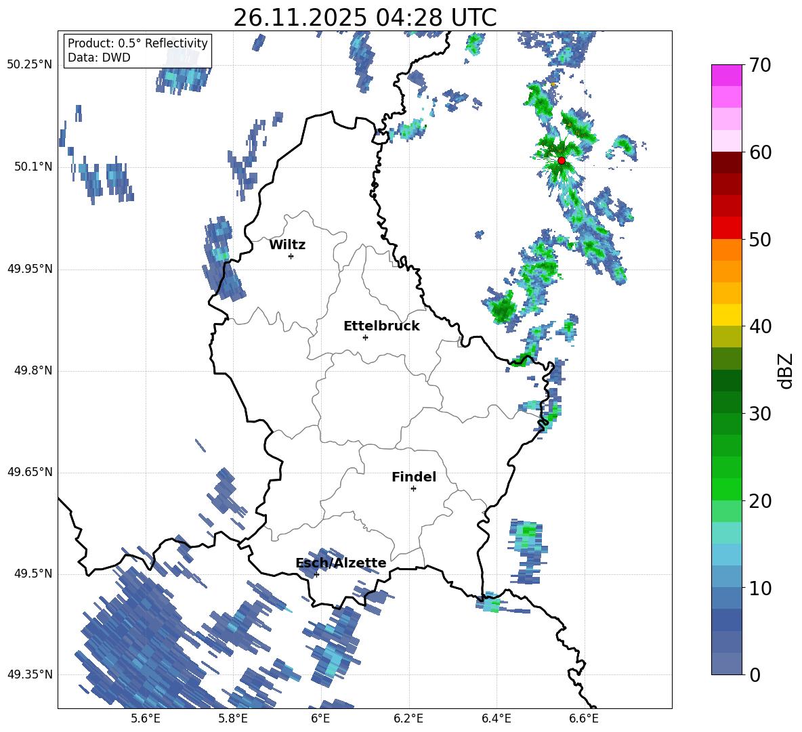The width and height of the screenshot is (802, 732).
Task: Click the 6°E longitude label
Action: [320, 718]
